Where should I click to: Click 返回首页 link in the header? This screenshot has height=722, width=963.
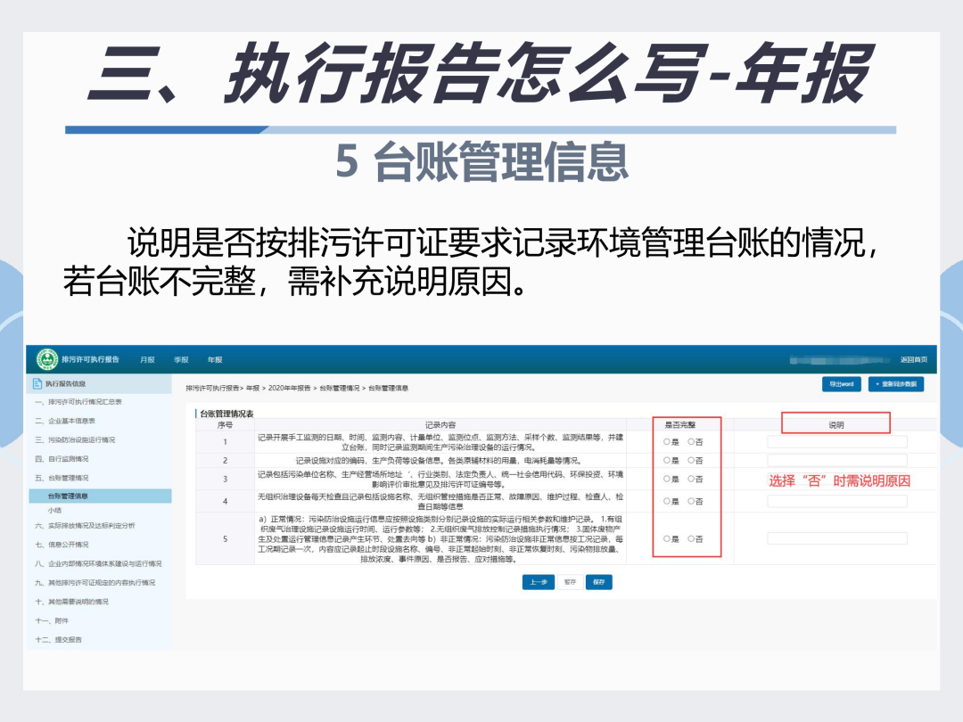pyautogui.click(x=913, y=360)
